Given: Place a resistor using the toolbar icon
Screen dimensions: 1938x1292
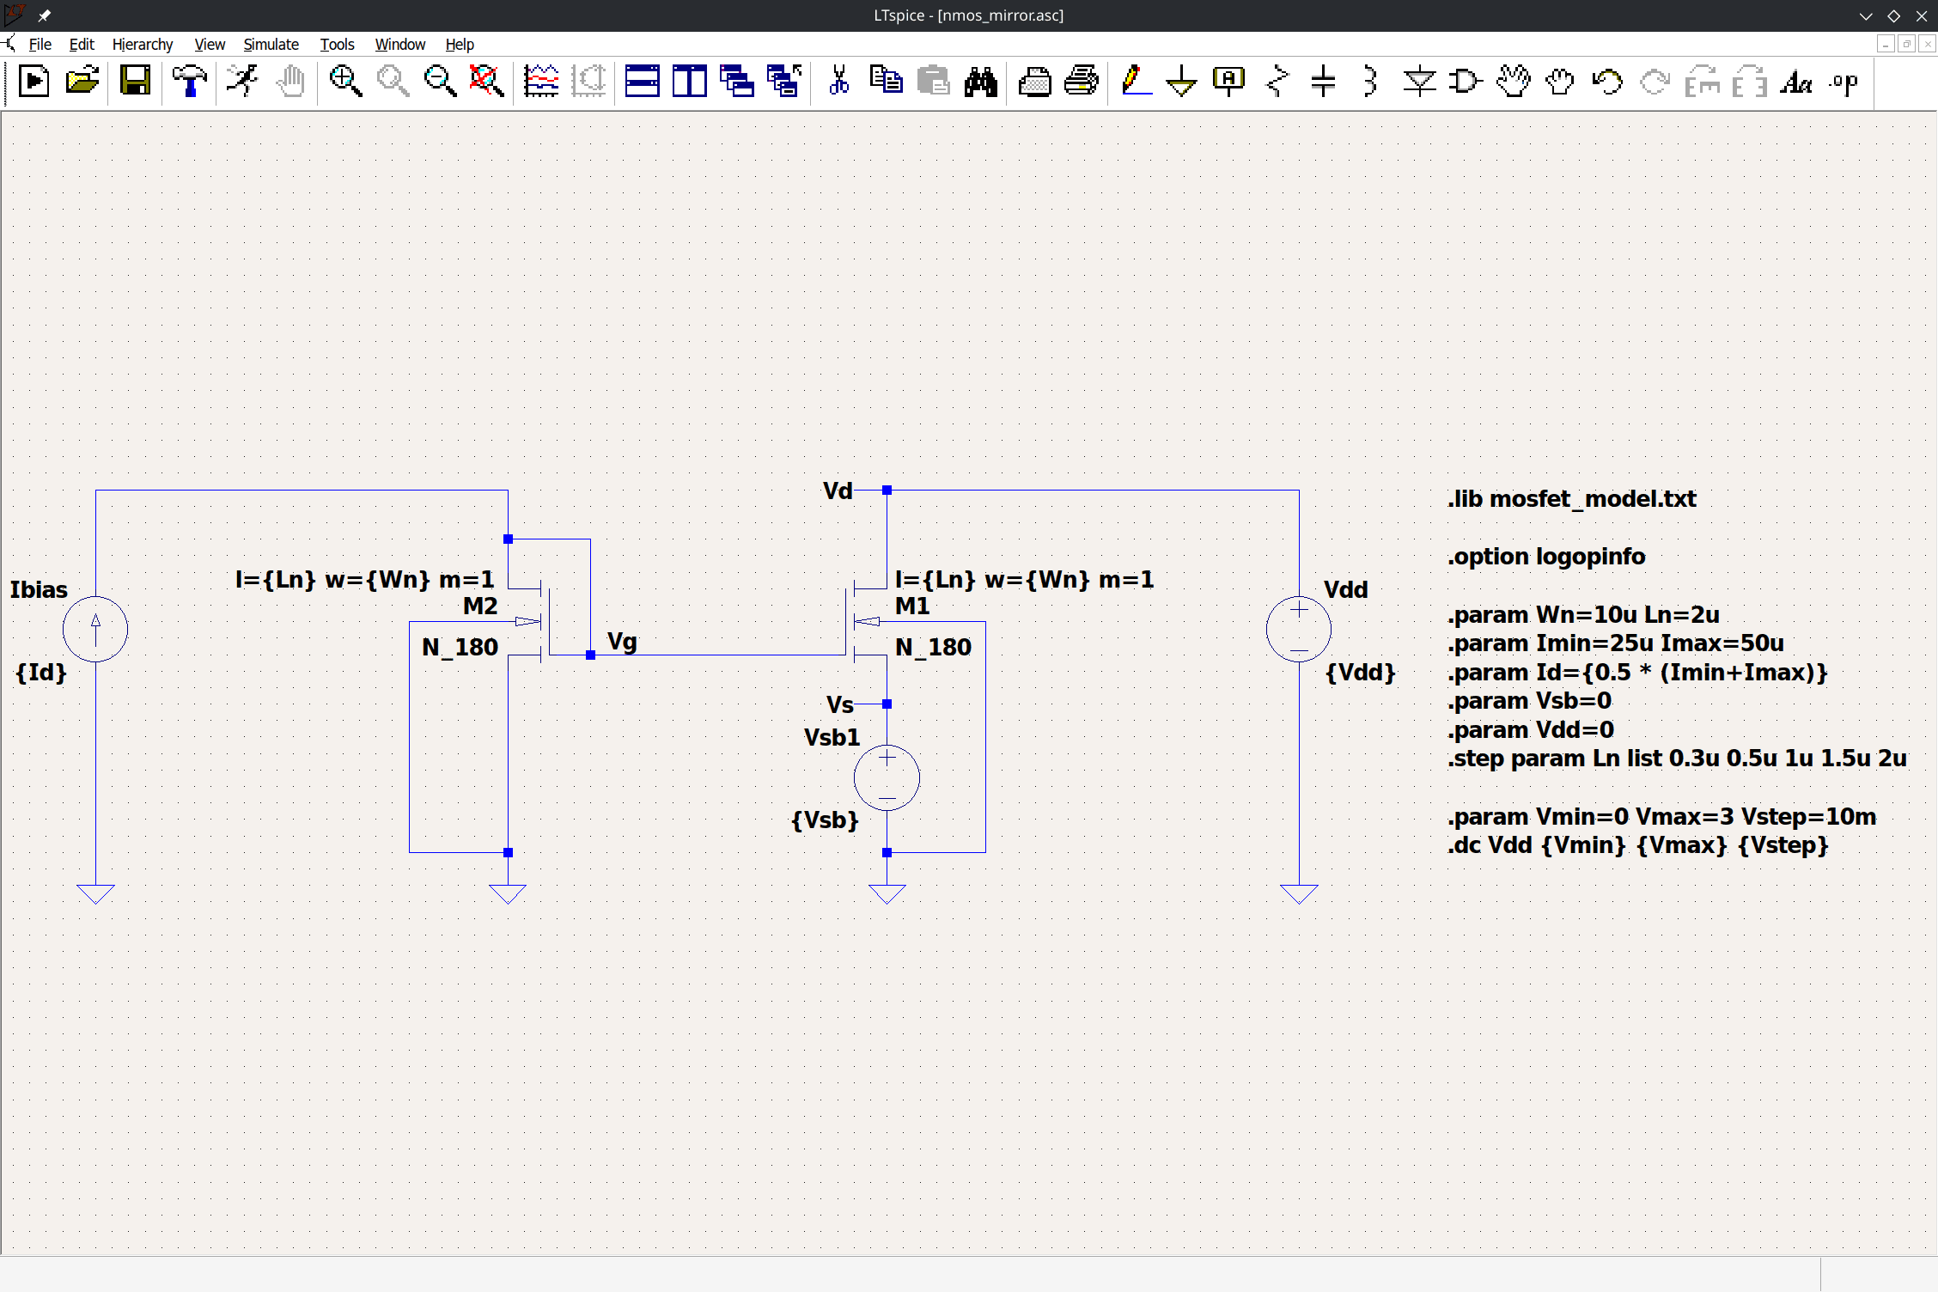Looking at the screenshot, I should pyautogui.click(x=1277, y=82).
